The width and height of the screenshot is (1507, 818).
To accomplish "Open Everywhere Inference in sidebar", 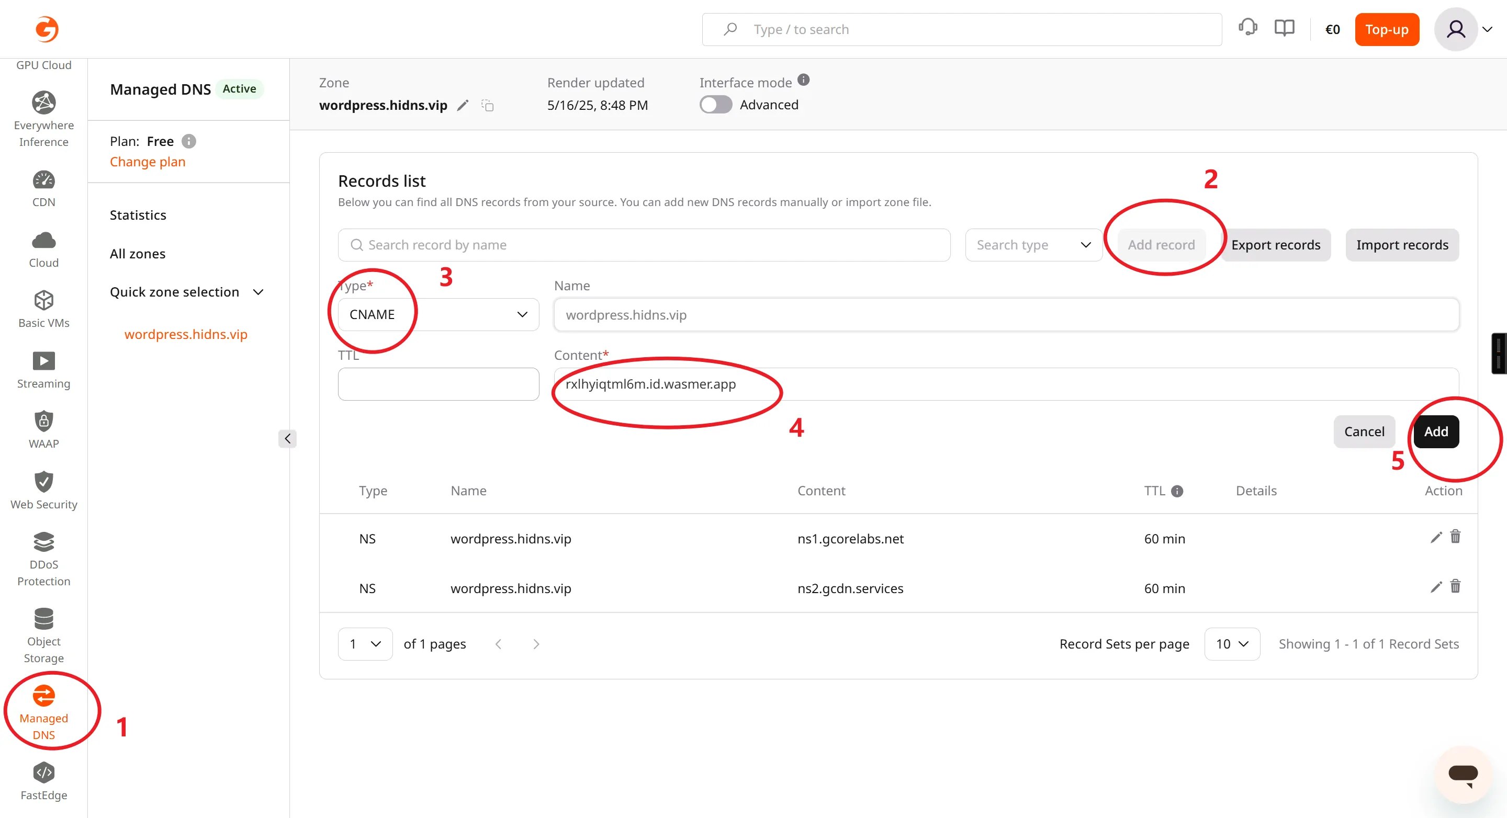I will (44, 120).
